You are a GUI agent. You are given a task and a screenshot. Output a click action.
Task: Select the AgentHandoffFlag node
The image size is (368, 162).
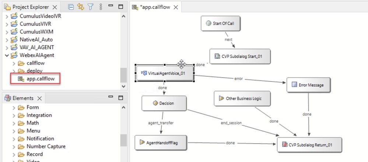[161, 142]
